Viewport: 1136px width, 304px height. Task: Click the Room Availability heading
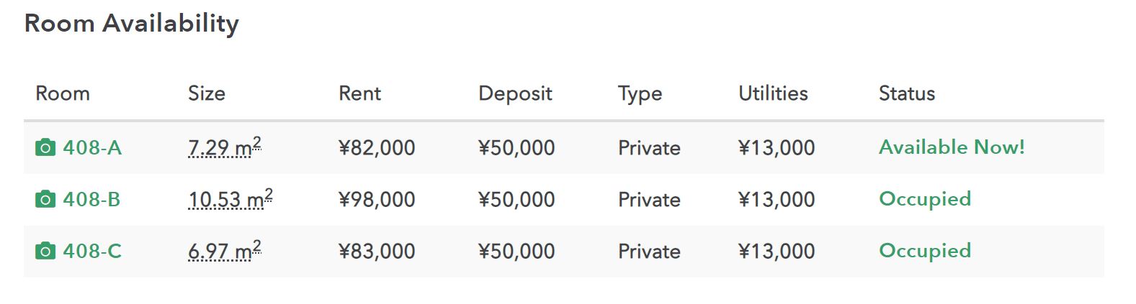tap(132, 24)
